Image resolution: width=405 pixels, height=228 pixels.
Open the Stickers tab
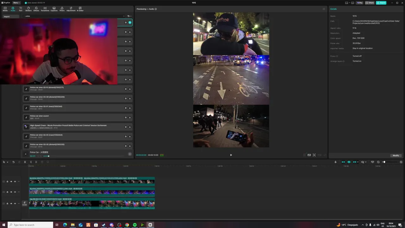click(28, 9)
